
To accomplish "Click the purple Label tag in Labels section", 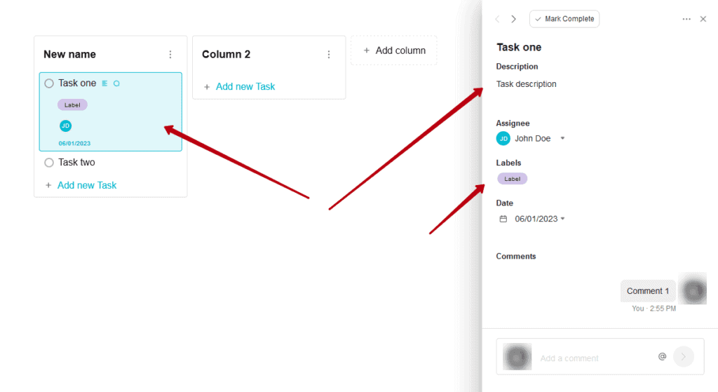I will point(513,179).
